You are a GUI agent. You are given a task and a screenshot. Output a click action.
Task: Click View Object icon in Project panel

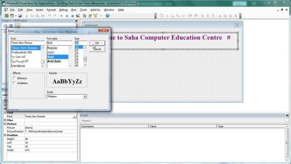[10, 26]
